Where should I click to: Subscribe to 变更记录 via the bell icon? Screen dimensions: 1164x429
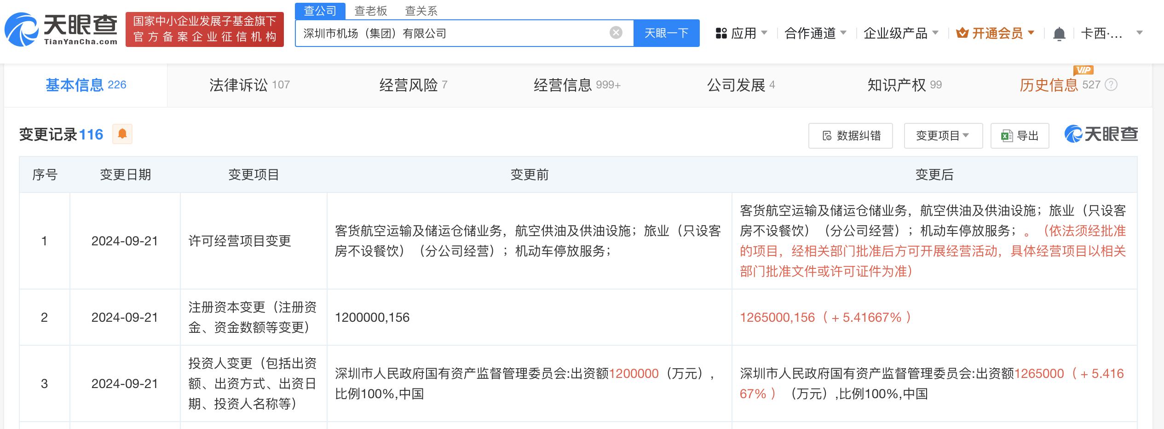(122, 134)
